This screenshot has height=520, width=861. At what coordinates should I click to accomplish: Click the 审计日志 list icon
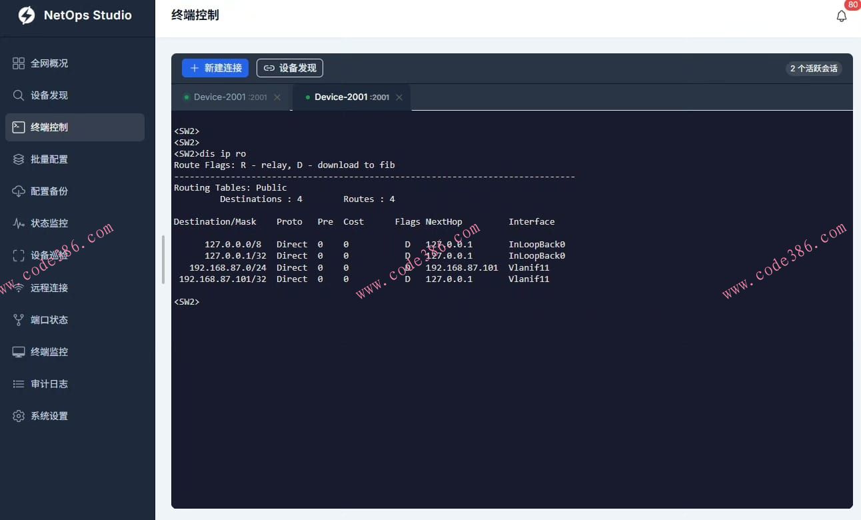(19, 384)
